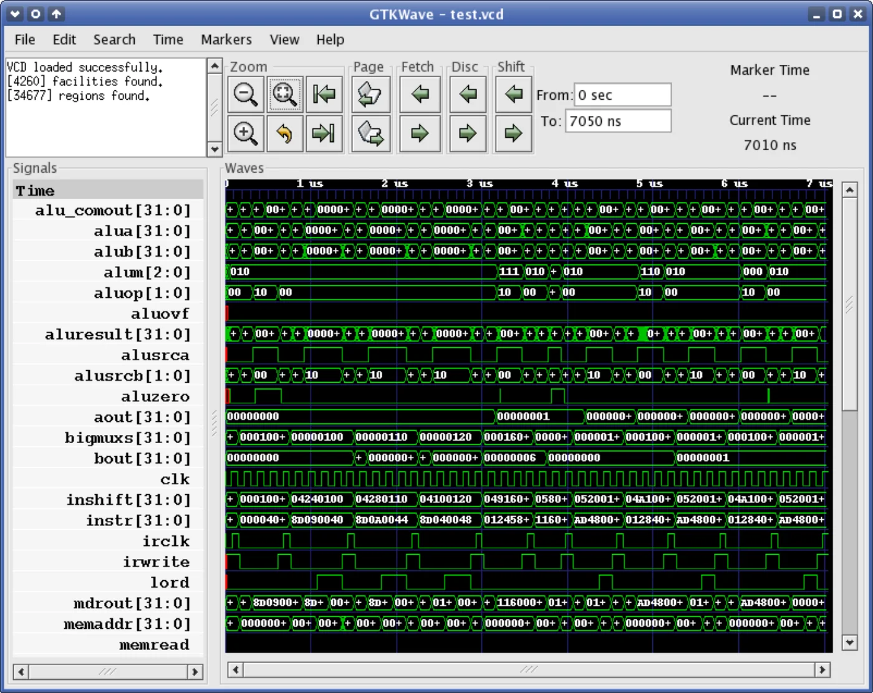873x693 pixels.
Task: Click the From time input field
Action: click(x=622, y=95)
